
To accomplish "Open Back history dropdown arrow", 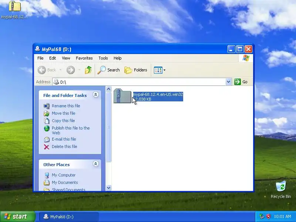I will coord(60,70).
